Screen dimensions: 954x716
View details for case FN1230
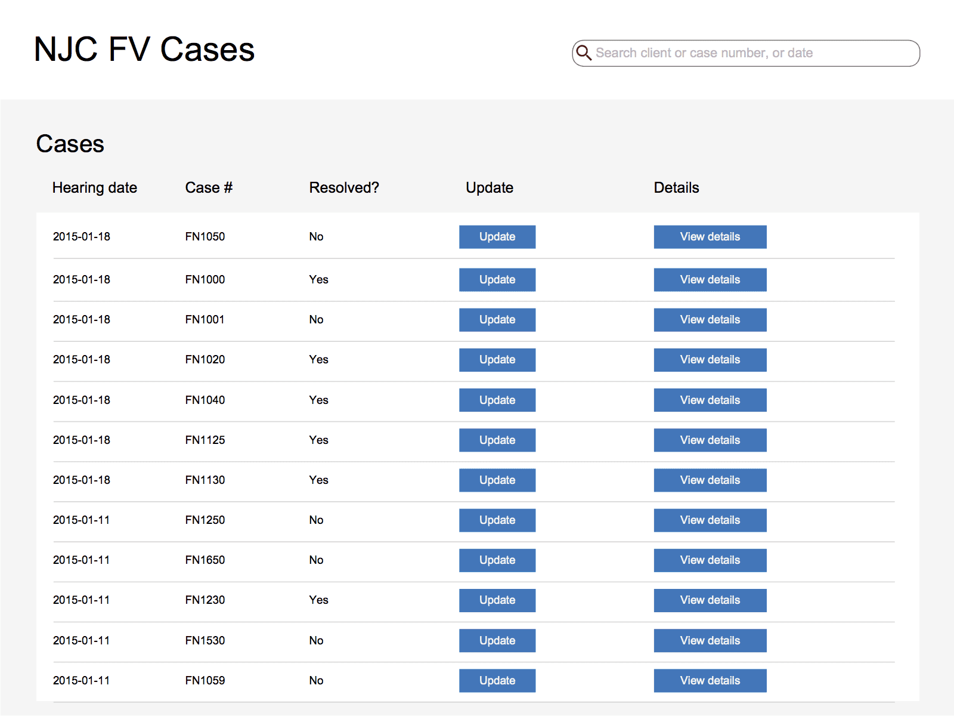pos(710,600)
